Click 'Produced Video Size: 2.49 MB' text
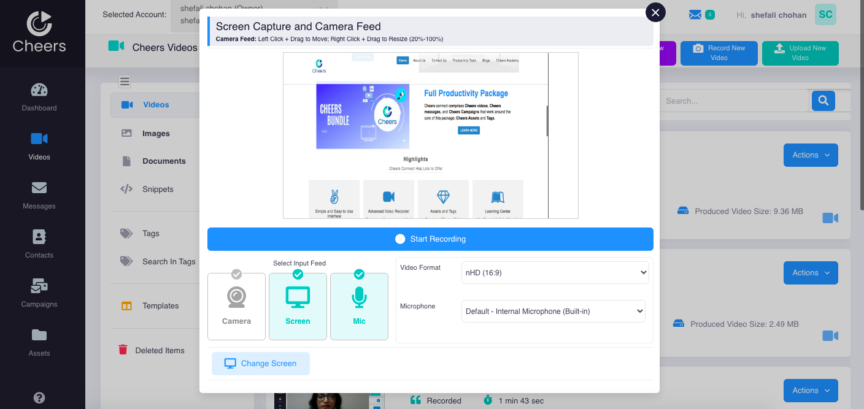The height and width of the screenshot is (409, 864). (744, 324)
